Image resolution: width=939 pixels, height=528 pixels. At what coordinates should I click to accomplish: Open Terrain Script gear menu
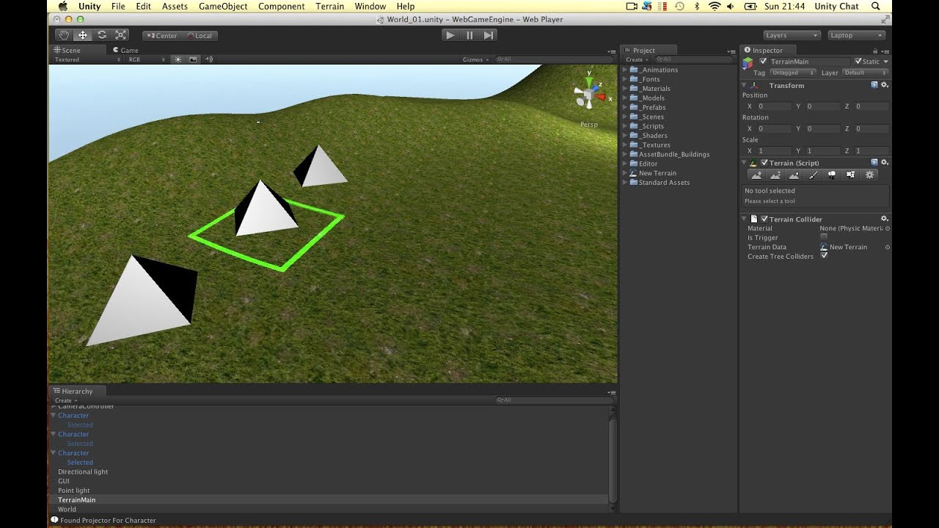click(x=885, y=162)
